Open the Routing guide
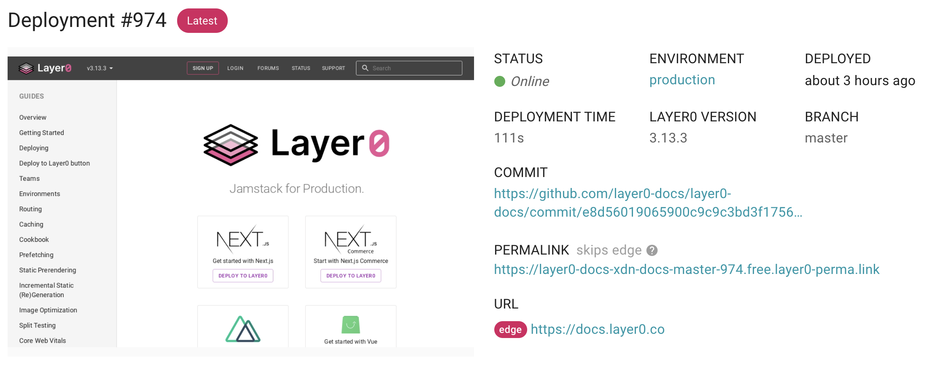The image size is (943, 365). 30,209
